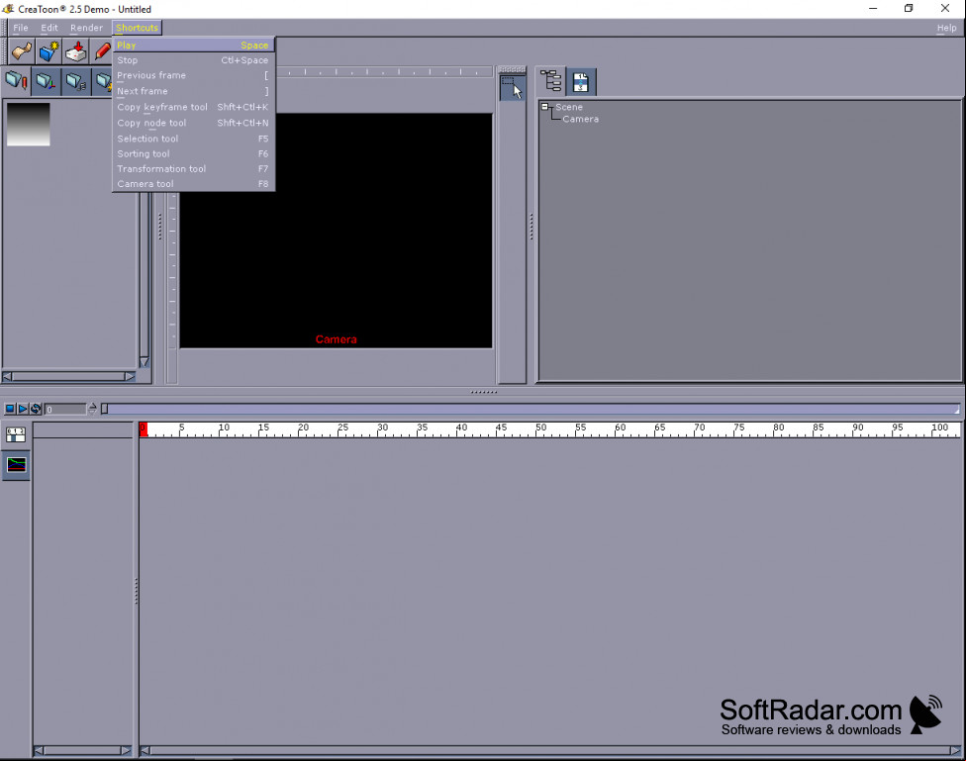Screen dimensions: 966x761
Task: Click the timeline horizontal scrollbar right arrow
Action: (955, 750)
